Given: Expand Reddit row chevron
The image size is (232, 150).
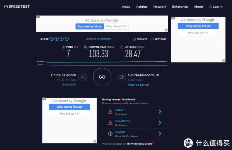Looking at the screenshot, I should [160, 134].
